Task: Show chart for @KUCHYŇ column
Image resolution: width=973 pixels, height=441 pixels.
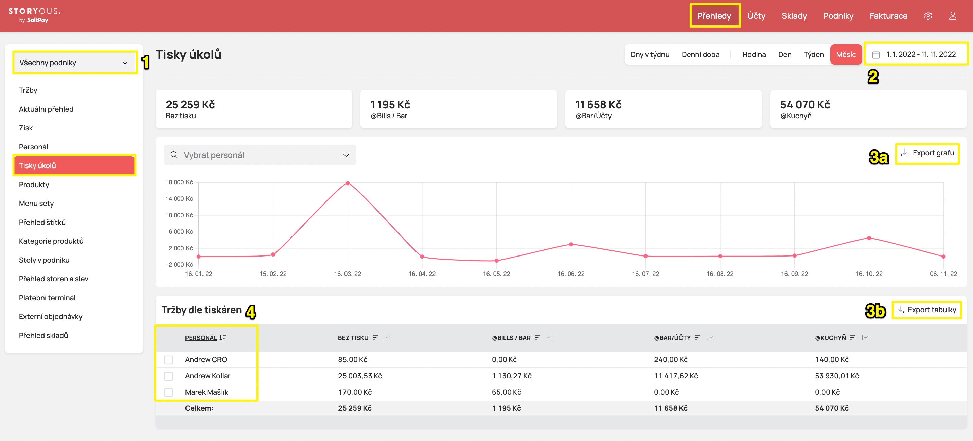Action: point(865,338)
